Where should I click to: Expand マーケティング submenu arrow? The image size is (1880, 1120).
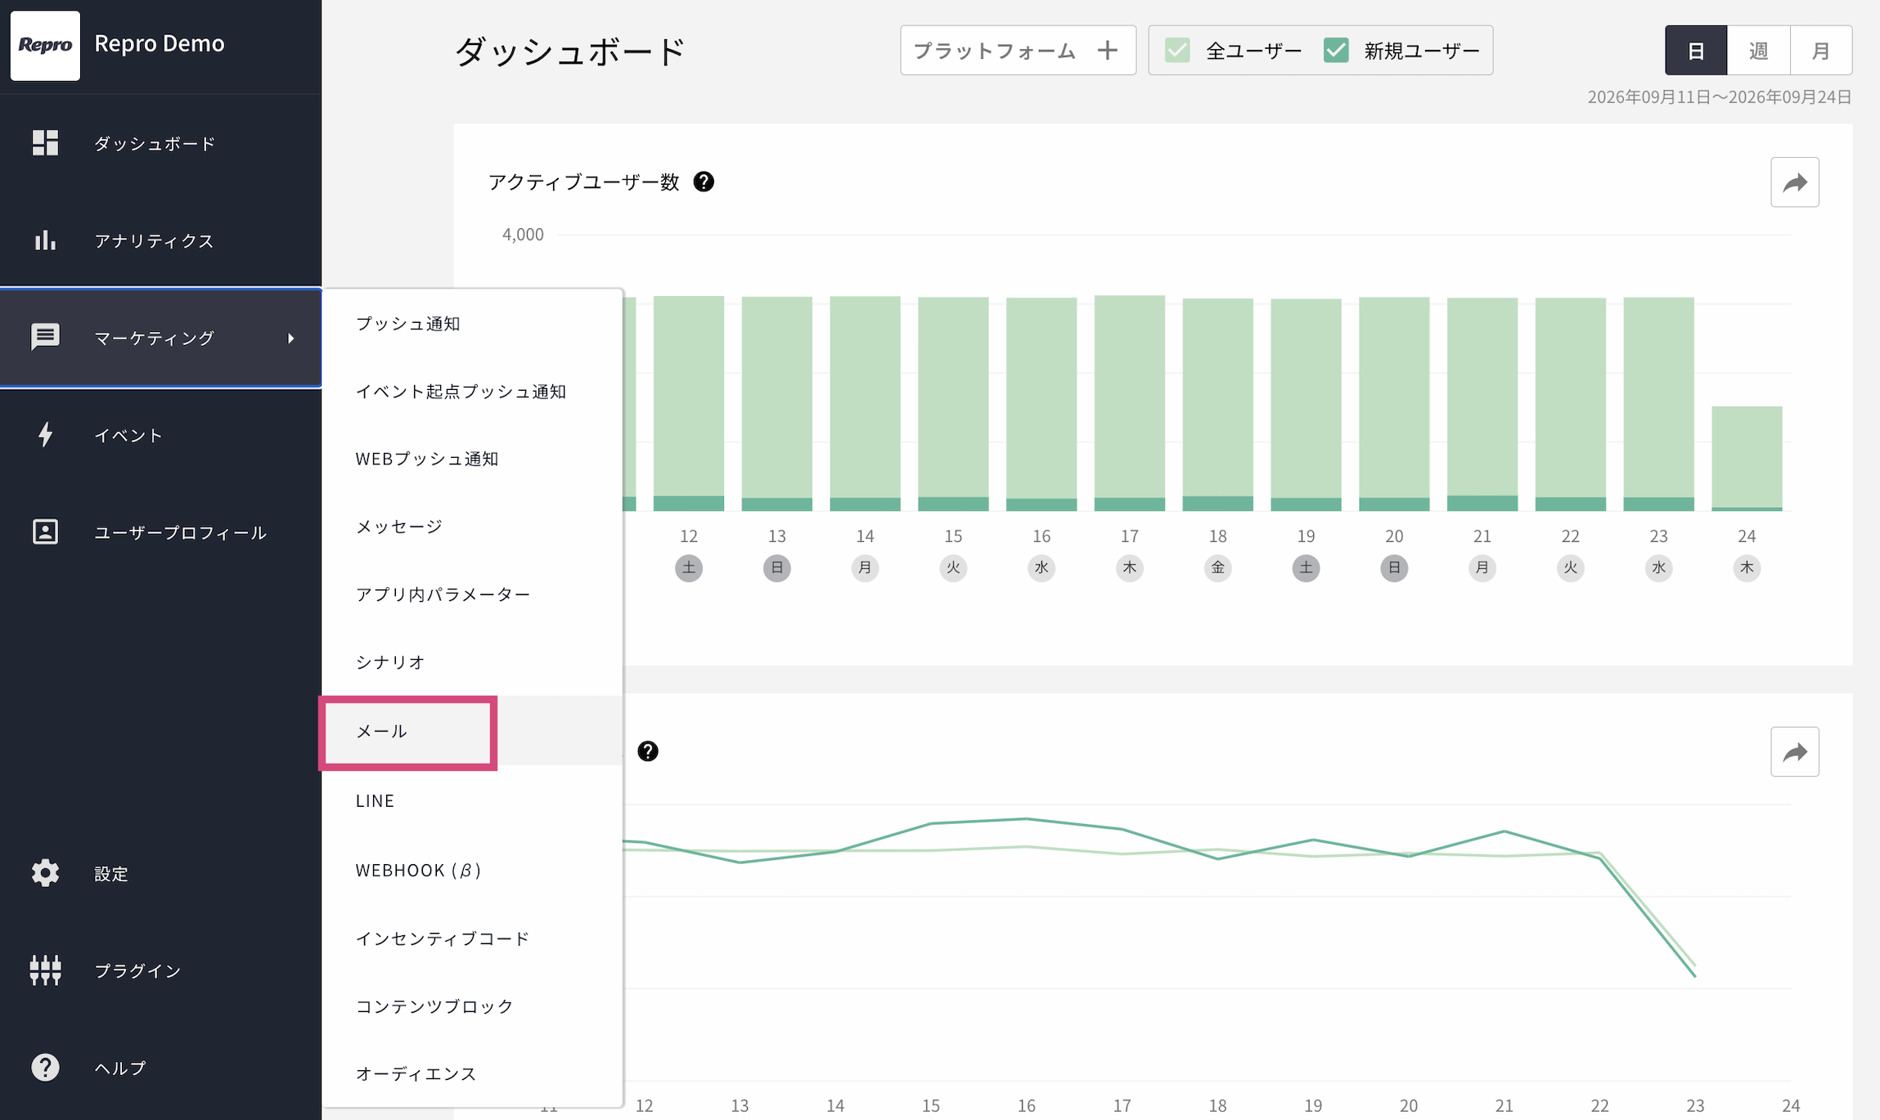(291, 338)
